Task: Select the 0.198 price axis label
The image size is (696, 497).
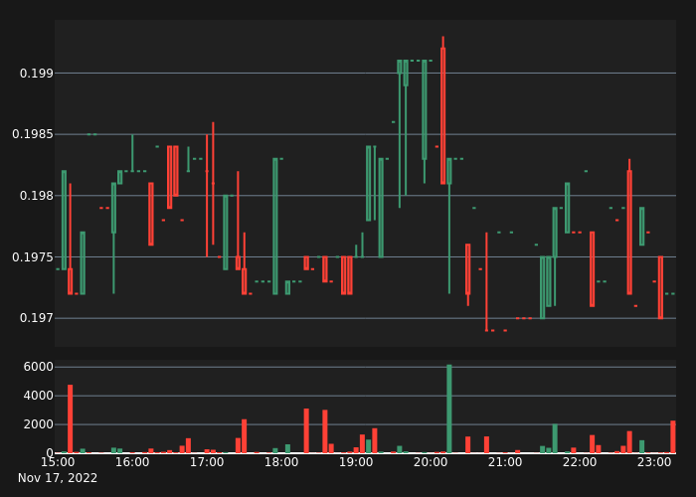Action: pos(37,196)
